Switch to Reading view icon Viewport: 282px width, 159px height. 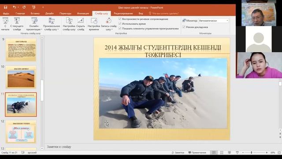(x=229, y=152)
